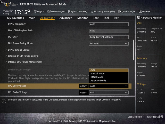The height and width of the screenshot is (124, 165).
Task: Choose Manual Mode option
Action: tap(109, 73)
